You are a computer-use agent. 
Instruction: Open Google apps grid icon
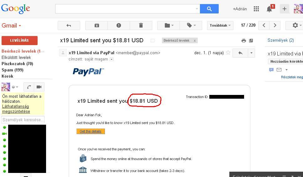click(x=256, y=9)
